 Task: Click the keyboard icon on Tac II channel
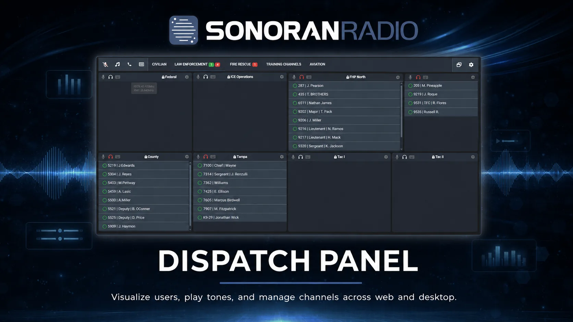[412, 157]
